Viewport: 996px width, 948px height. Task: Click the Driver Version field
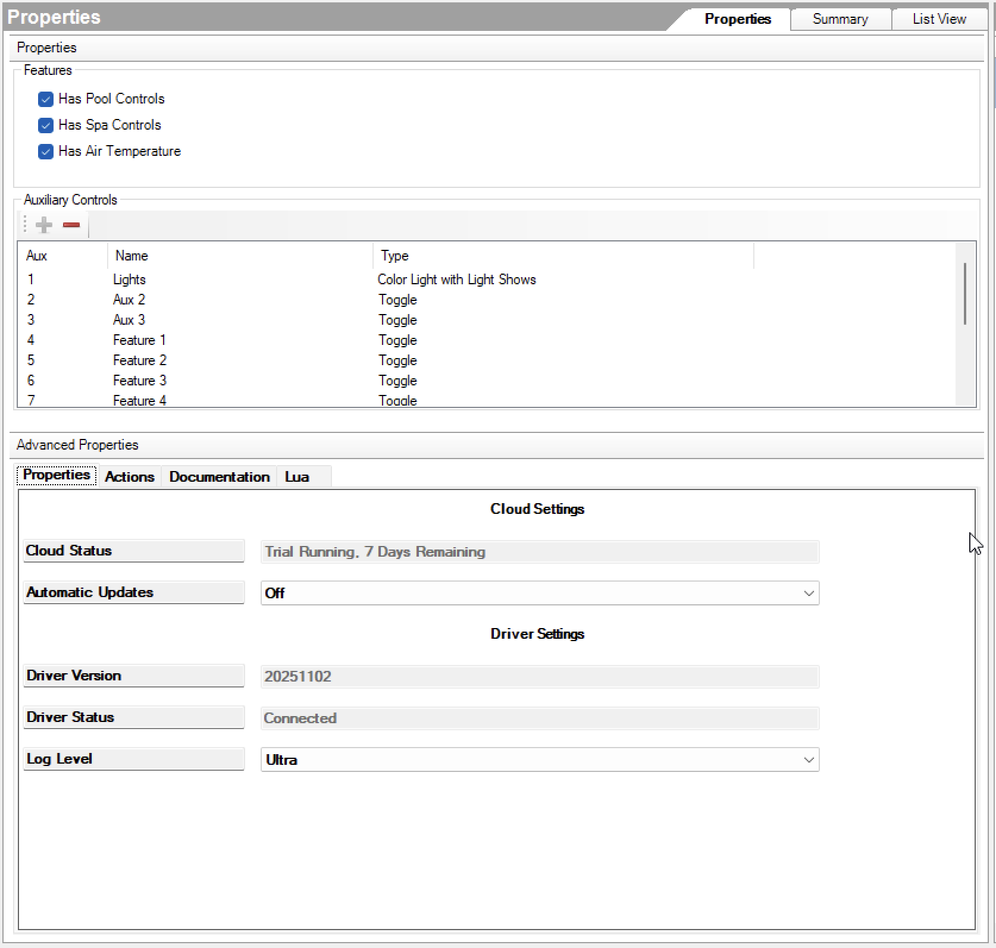(x=540, y=676)
